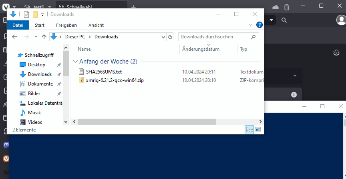The image size is (346, 179).
Task: Open Downloads in navigation pane
Action: 40,74
